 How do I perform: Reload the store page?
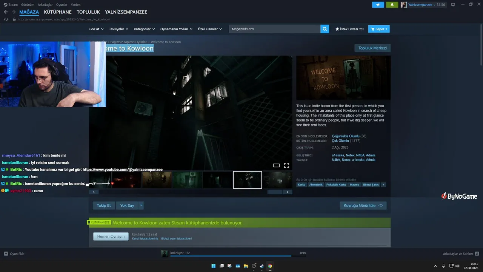coord(6,19)
